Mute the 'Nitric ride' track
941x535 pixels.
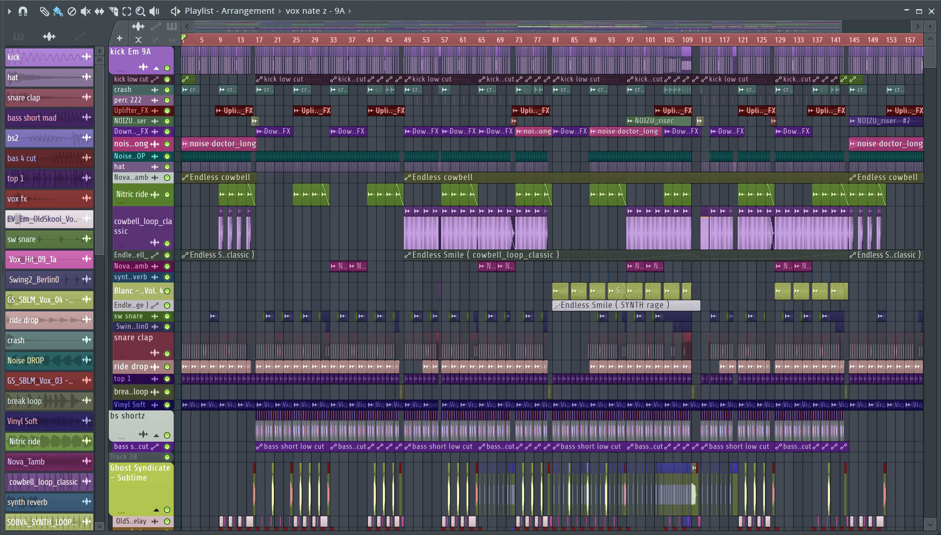pyautogui.click(x=167, y=194)
